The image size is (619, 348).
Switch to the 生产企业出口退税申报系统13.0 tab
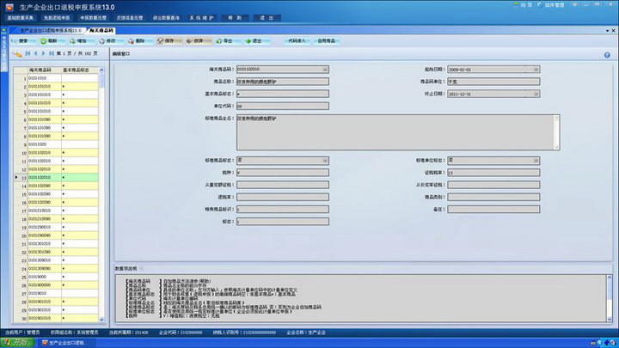tap(51, 30)
